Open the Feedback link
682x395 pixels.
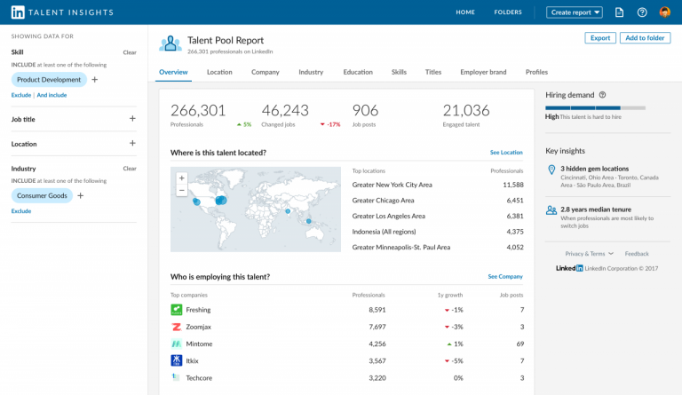click(x=637, y=253)
